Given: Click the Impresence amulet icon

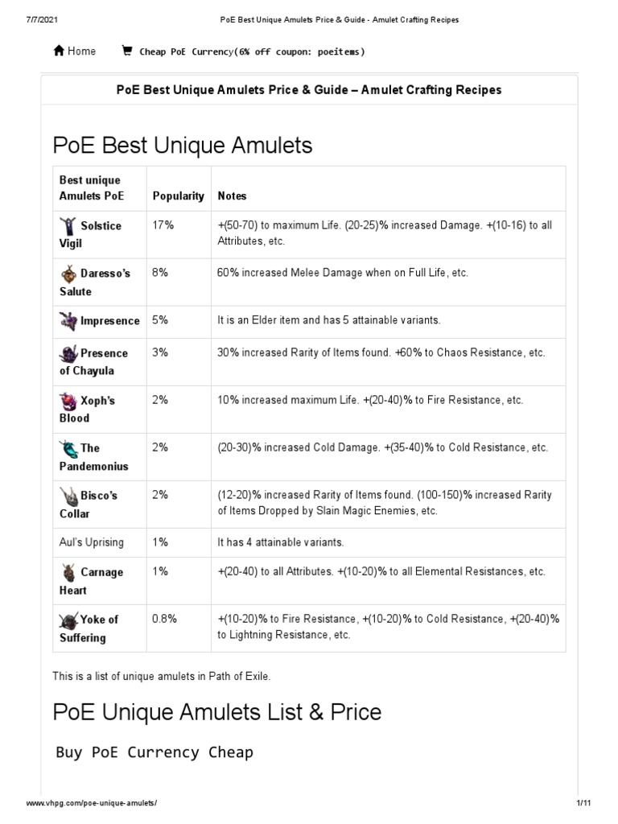Looking at the screenshot, I should tap(68, 321).
